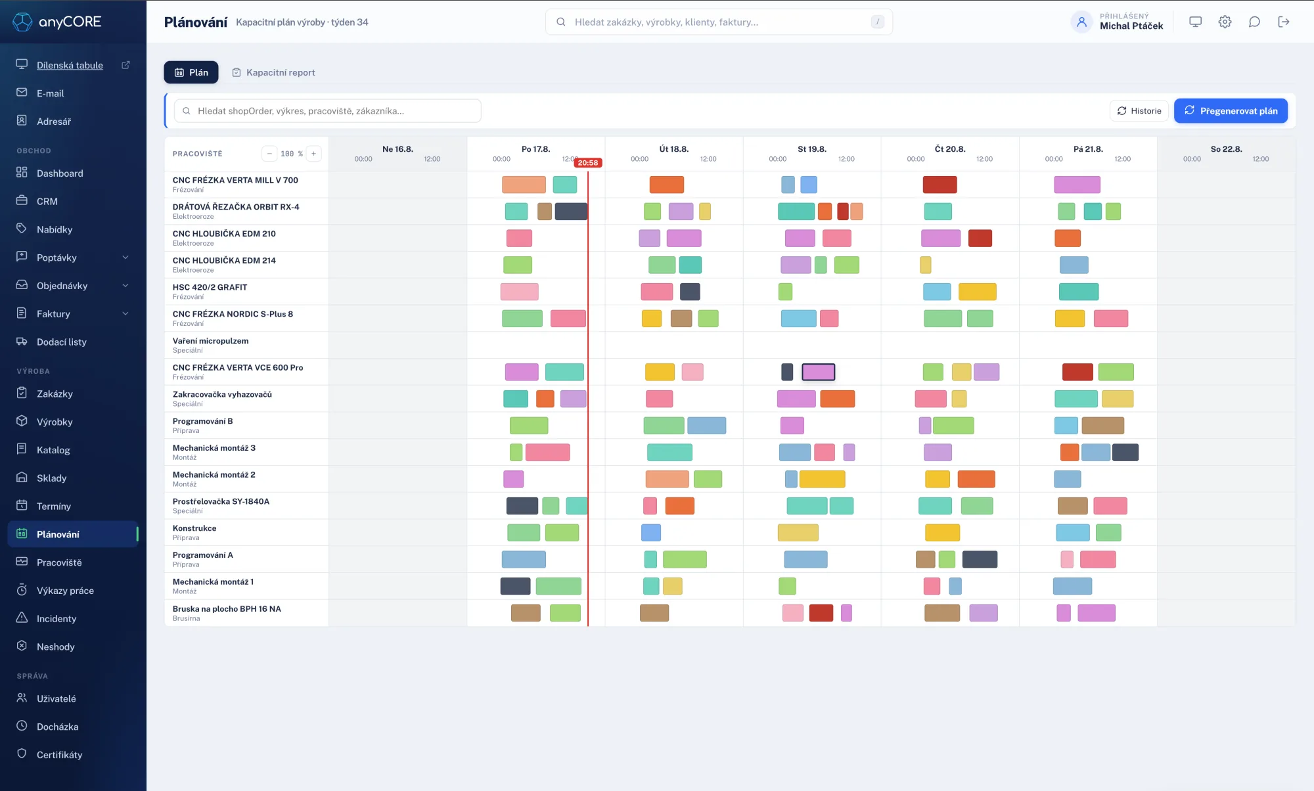Open chat bubble icon in header
Screen dimensions: 1314x791
tap(1254, 22)
